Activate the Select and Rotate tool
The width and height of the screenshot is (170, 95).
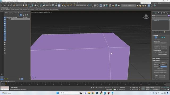(38, 6)
